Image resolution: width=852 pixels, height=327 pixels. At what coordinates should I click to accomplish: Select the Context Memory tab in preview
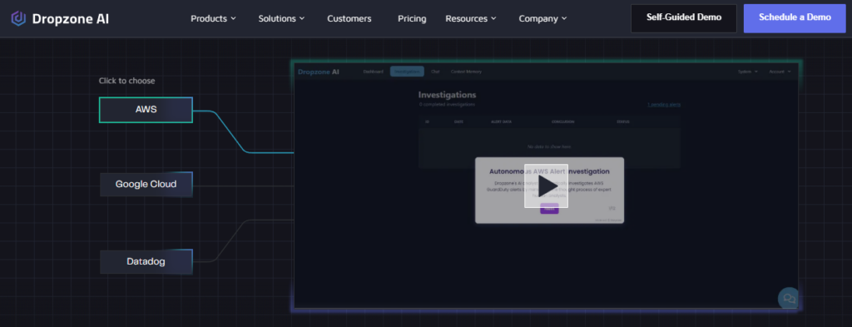(466, 72)
